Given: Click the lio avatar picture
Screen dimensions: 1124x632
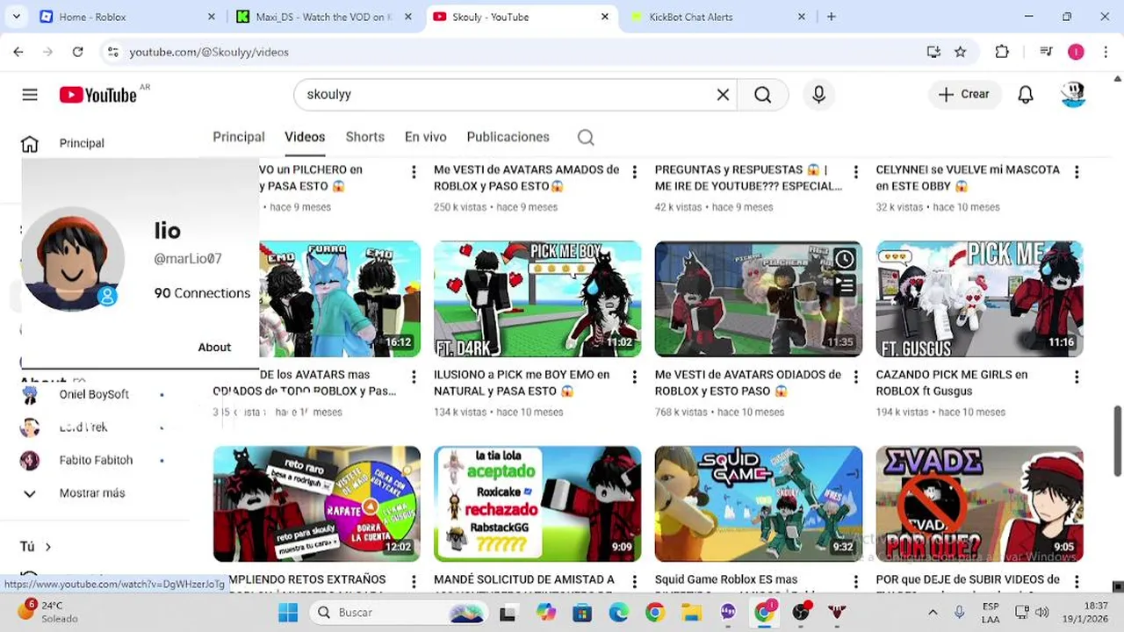Looking at the screenshot, I should click(x=72, y=259).
